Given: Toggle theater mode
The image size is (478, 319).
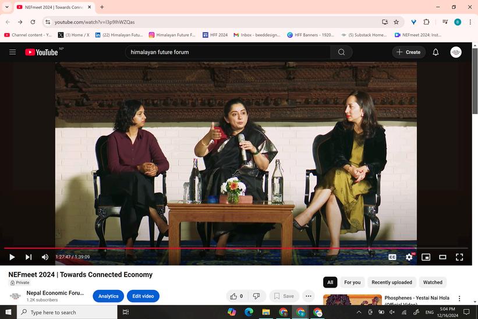Looking at the screenshot, I should 442,257.
